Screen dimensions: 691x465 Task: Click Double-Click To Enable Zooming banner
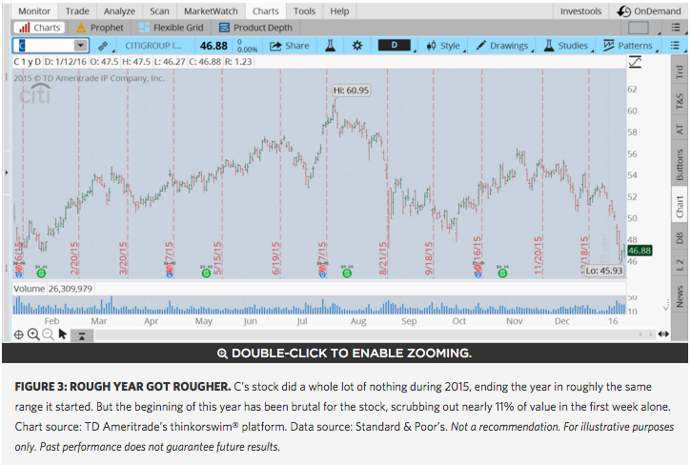click(345, 354)
